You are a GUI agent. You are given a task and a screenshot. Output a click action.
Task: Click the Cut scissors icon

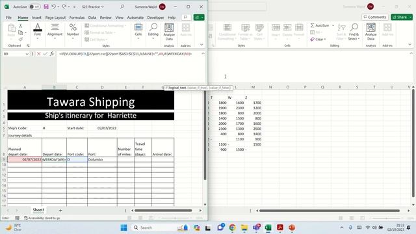click(x=20, y=26)
